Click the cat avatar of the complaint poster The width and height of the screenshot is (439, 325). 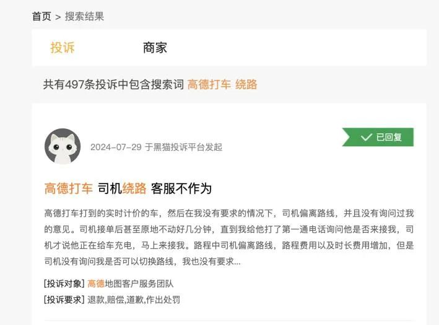(x=63, y=146)
